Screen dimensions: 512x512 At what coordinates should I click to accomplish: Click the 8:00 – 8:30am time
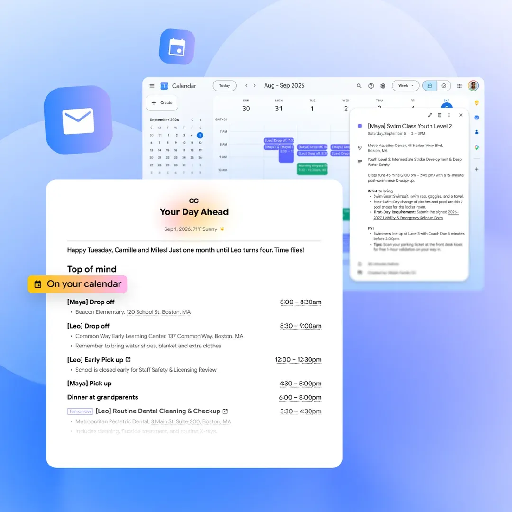click(301, 302)
